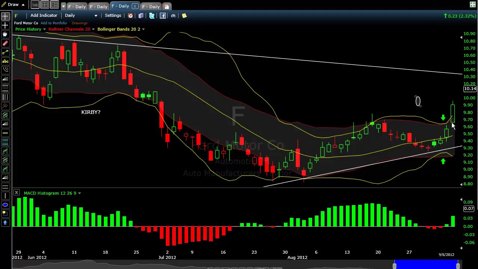Click the Drawings link
Screen dimensions: 478x269
coord(79,23)
